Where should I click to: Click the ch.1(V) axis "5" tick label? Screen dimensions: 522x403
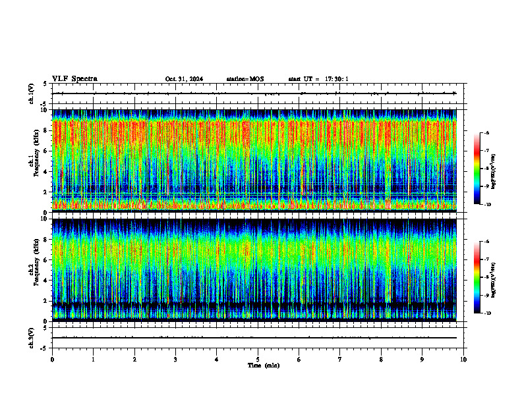[x=45, y=84]
